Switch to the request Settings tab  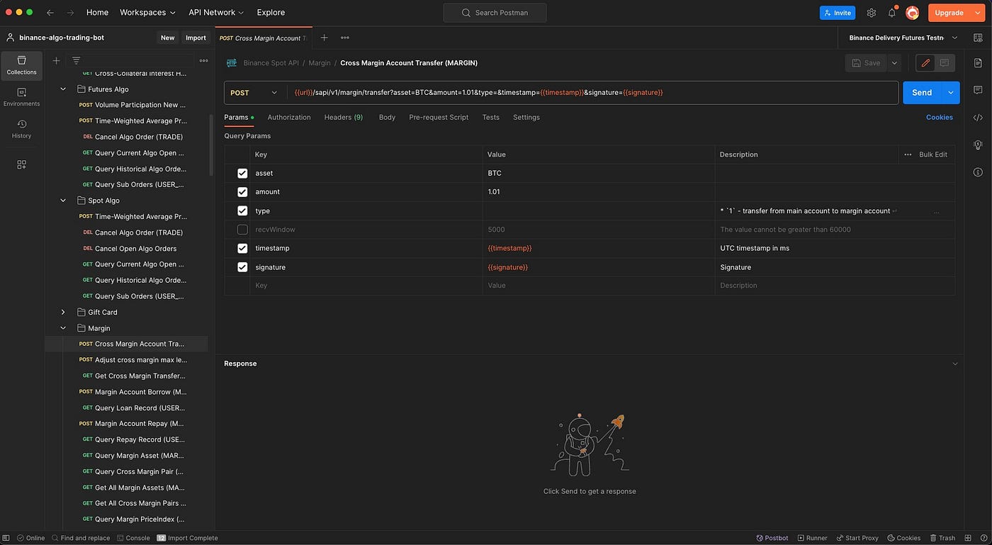point(526,117)
